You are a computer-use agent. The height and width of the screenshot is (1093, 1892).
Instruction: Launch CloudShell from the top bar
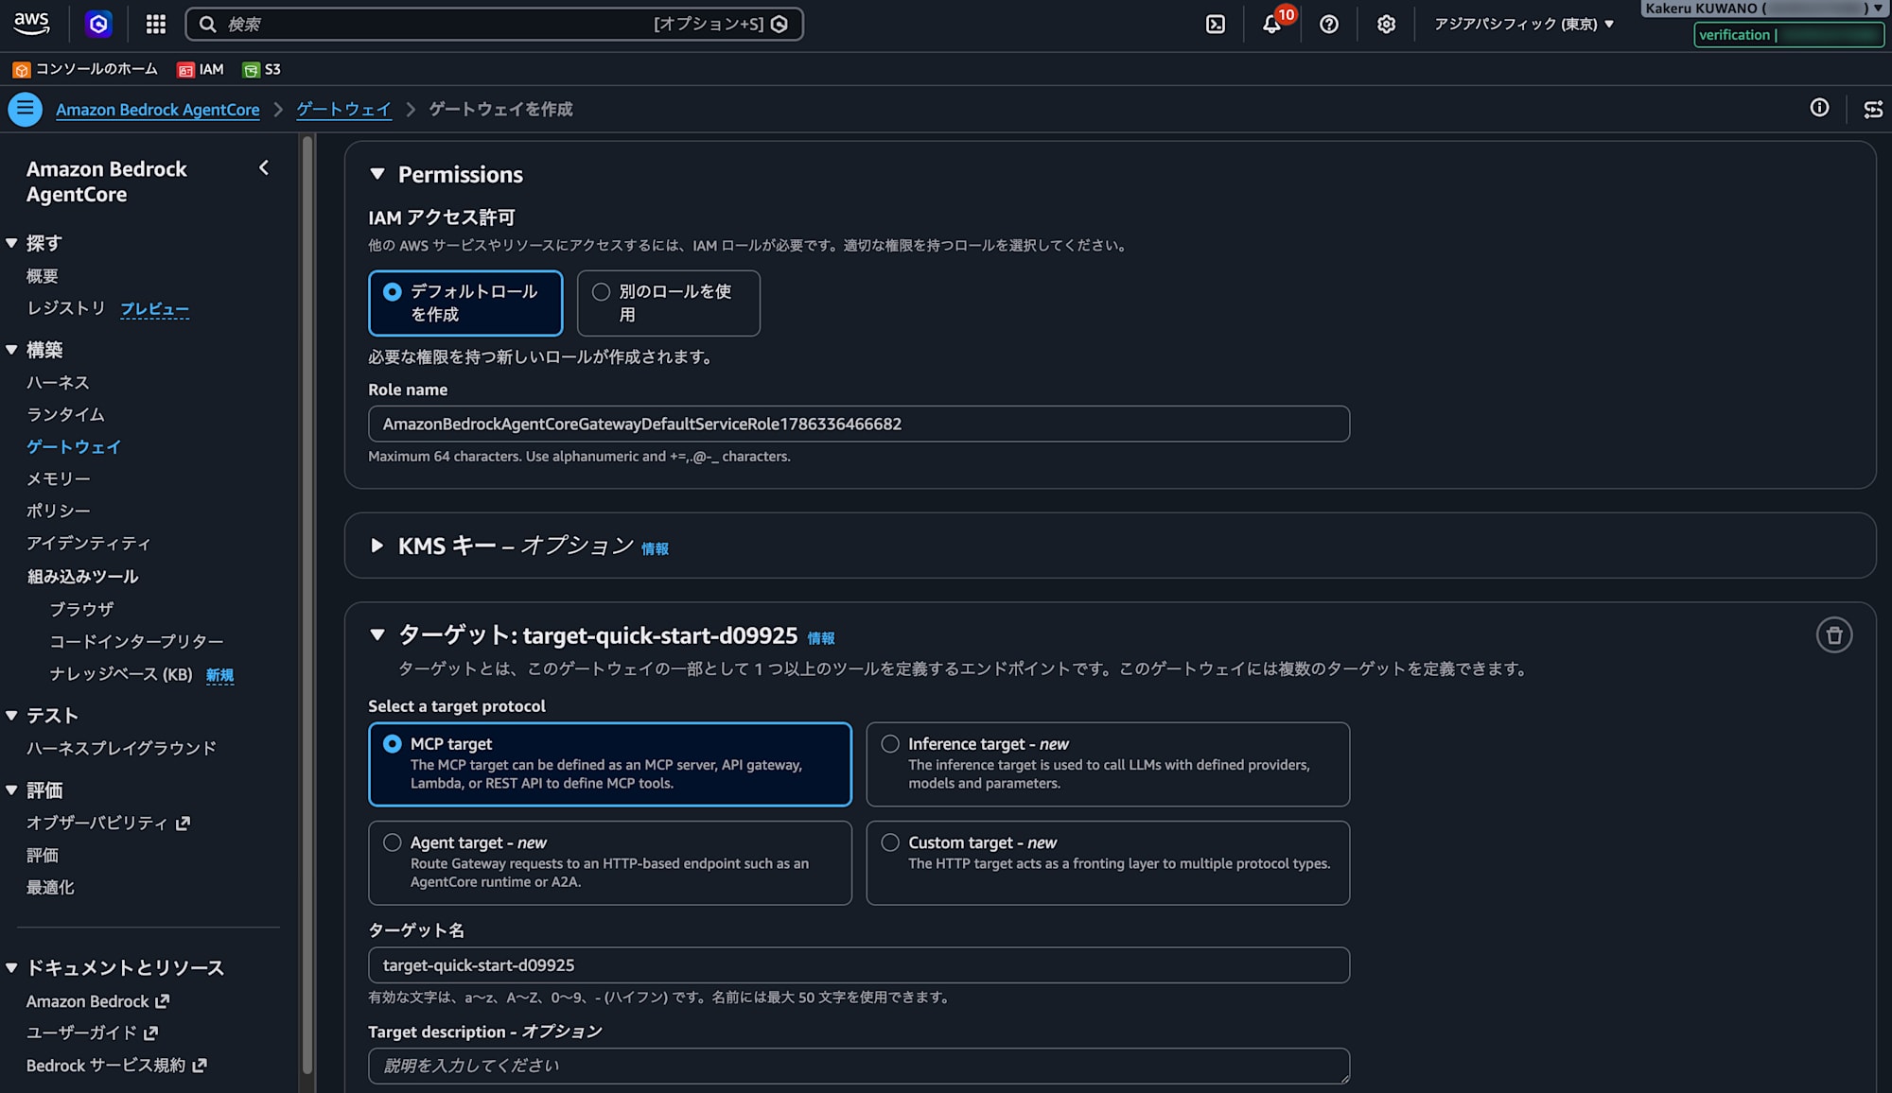[1216, 24]
